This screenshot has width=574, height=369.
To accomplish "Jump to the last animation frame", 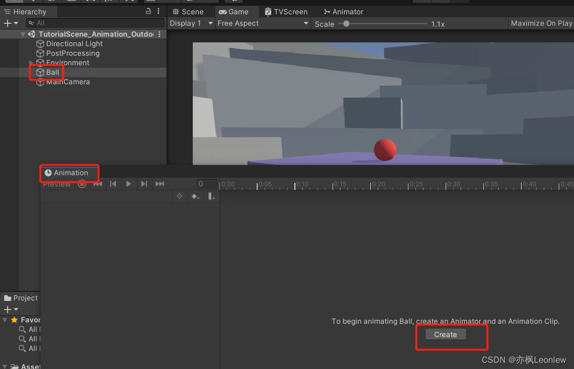I will coord(160,184).
